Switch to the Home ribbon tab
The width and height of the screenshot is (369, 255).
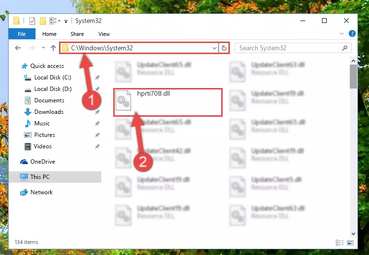[x=49, y=34]
